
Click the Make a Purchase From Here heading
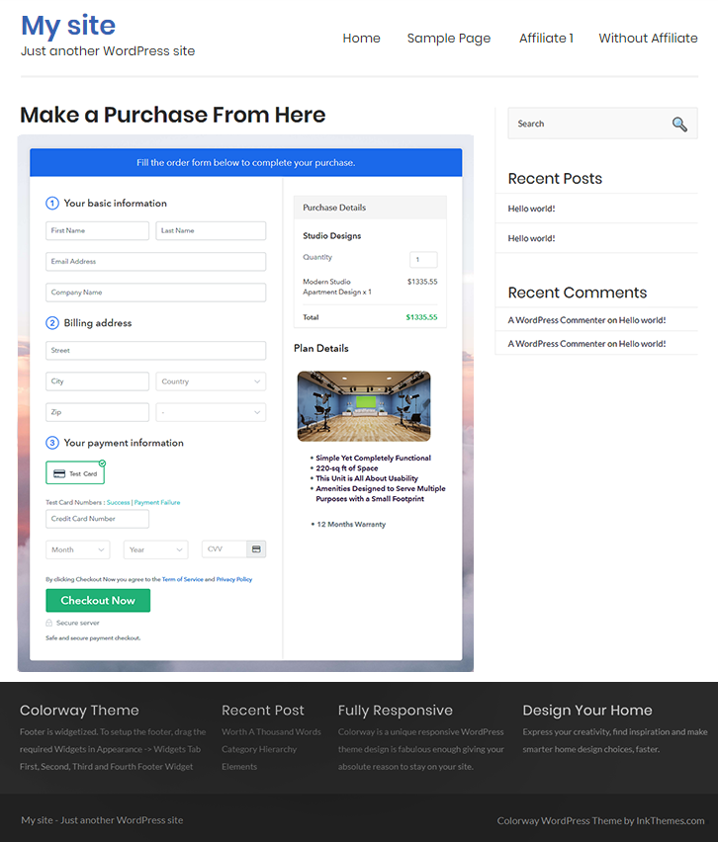point(172,115)
